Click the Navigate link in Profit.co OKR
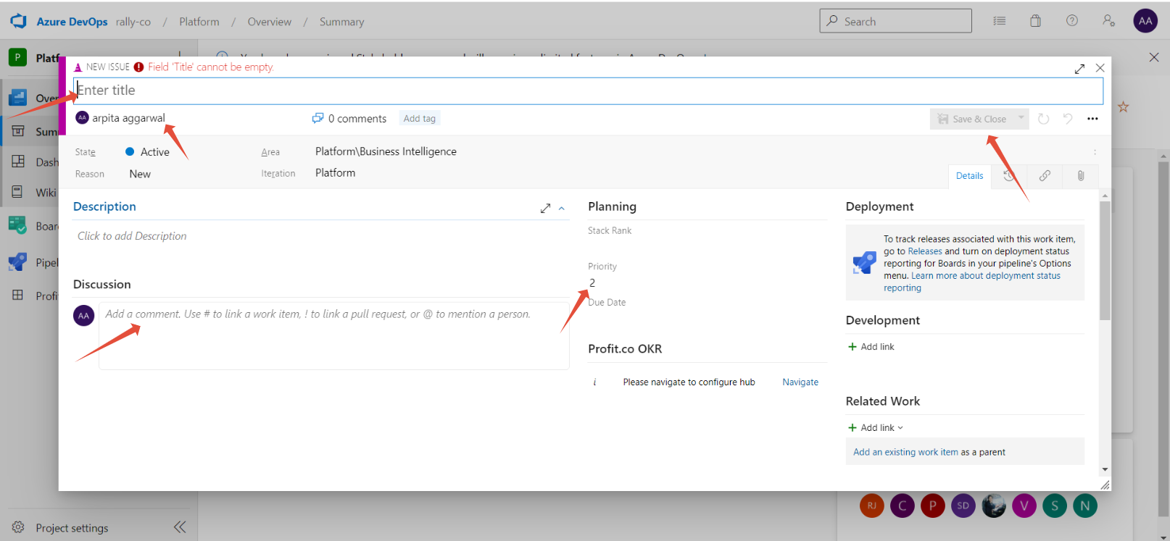This screenshot has width=1170, height=541. pyautogui.click(x=800, y=382)
